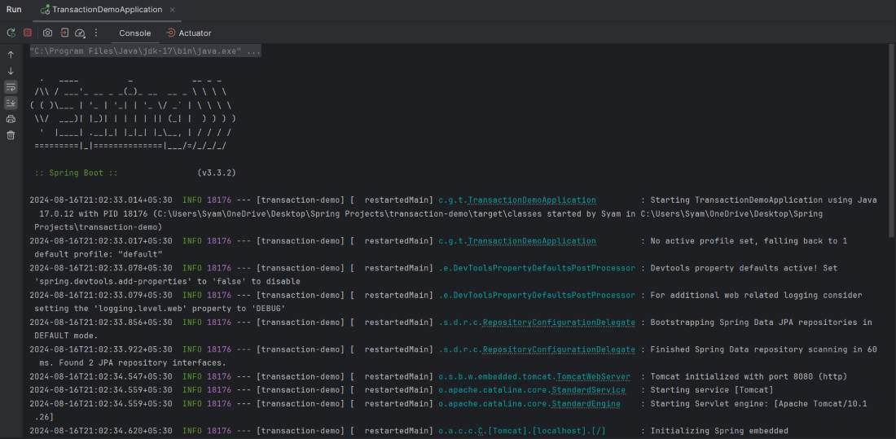This screenshot has height=439, width=896.
Task: Toggle scroll to end of console
Action: [11, 103]
